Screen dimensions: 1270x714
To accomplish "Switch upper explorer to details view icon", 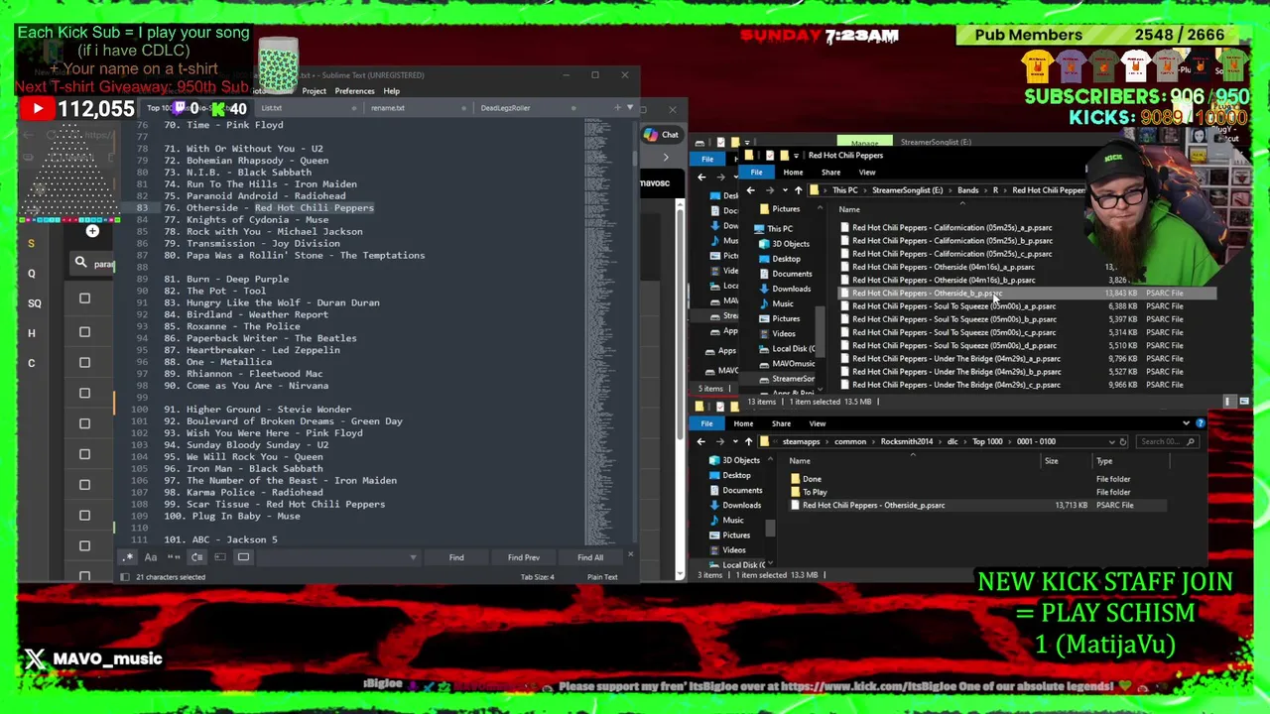I will click(x=1229, y=402).
